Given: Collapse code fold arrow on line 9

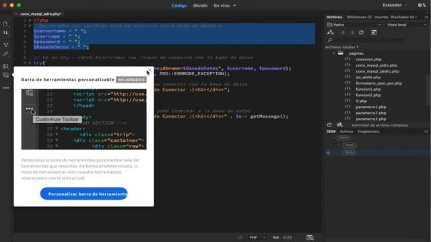Looking at the screenshot, I should pyautogui.click(x=30, y=63).
